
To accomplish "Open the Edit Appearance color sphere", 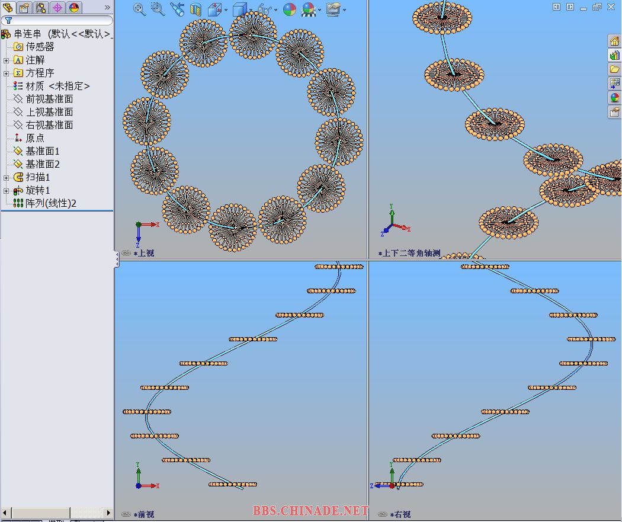I will pos(289,9).
